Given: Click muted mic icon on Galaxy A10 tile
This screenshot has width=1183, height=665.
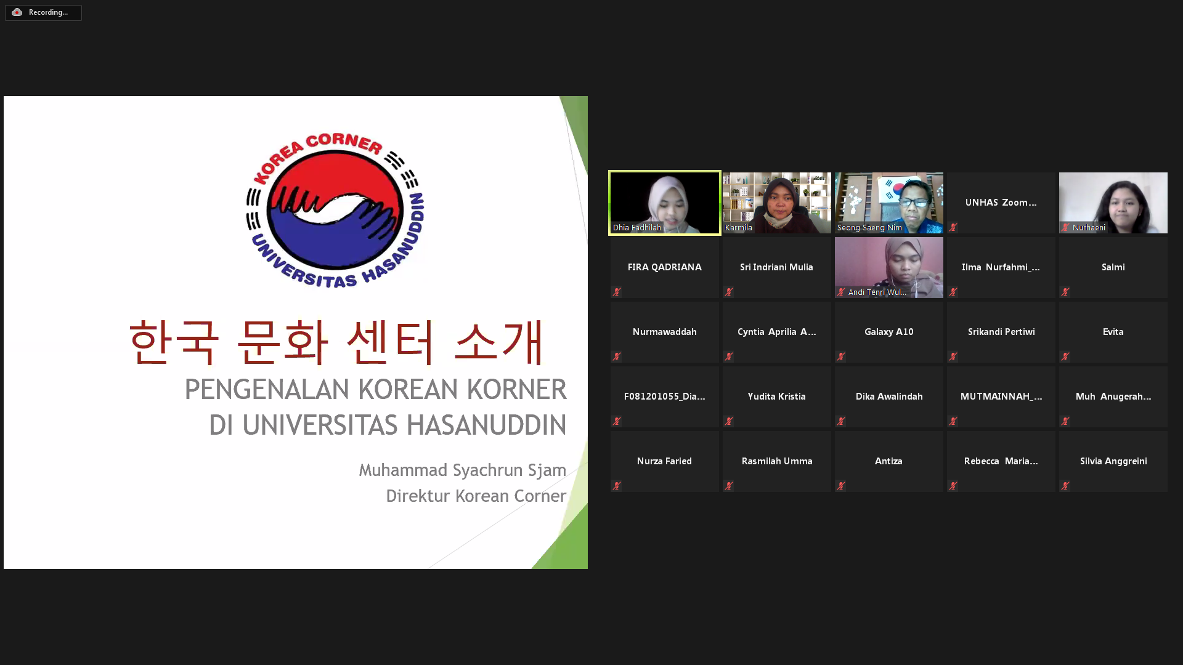Looking at the screenshot, I should point(841,357).
